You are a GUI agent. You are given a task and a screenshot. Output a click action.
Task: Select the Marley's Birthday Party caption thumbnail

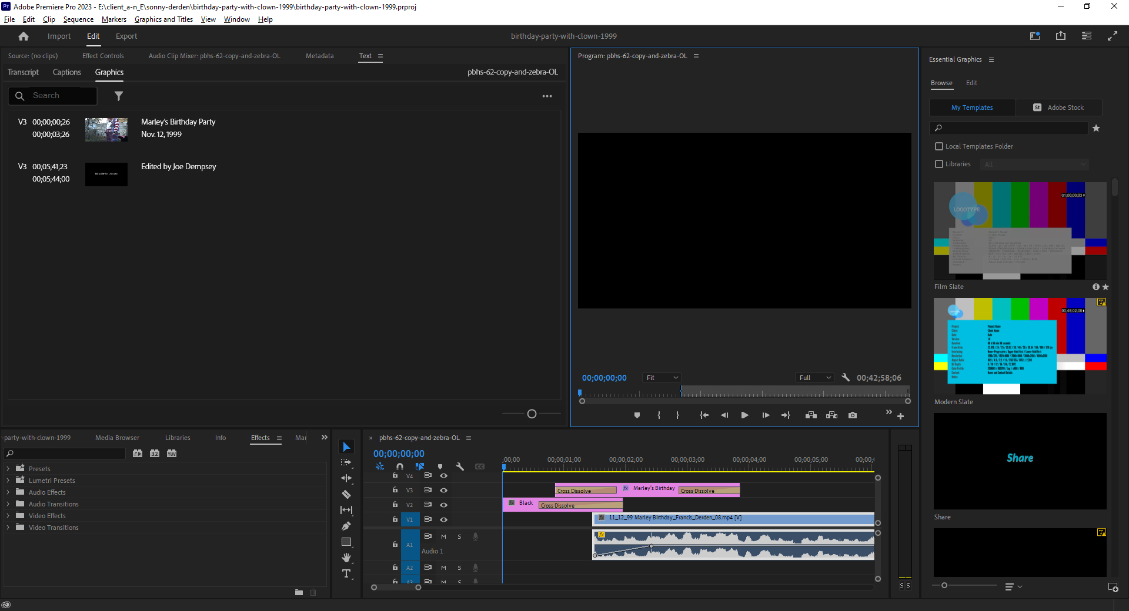tap(106, 130)
